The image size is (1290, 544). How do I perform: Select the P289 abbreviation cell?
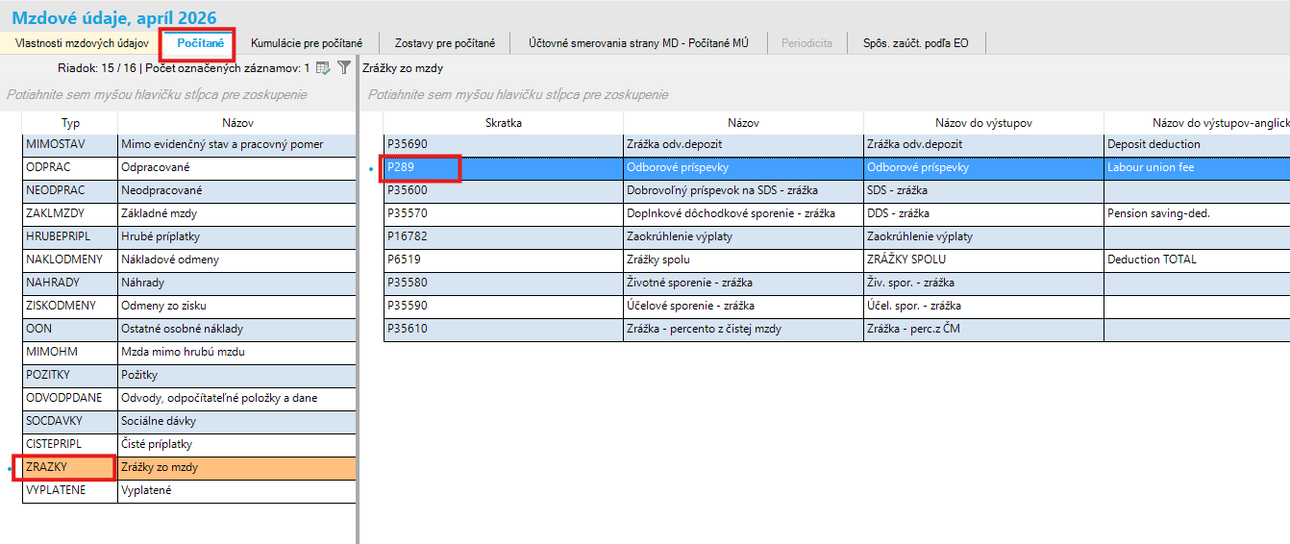point(504,168)
